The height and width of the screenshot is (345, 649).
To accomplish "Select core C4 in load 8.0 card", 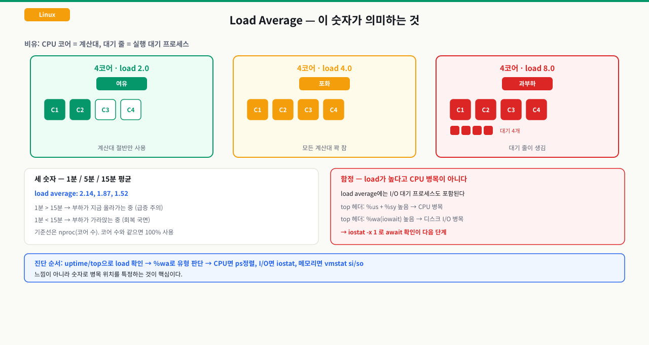I will (536, 110).
